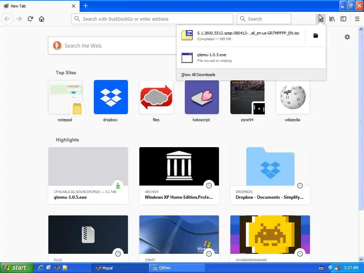Go forward with the forward arrow
Viewport: 364px width, 273px height.
pyautogui.click(x=19, y=19)
